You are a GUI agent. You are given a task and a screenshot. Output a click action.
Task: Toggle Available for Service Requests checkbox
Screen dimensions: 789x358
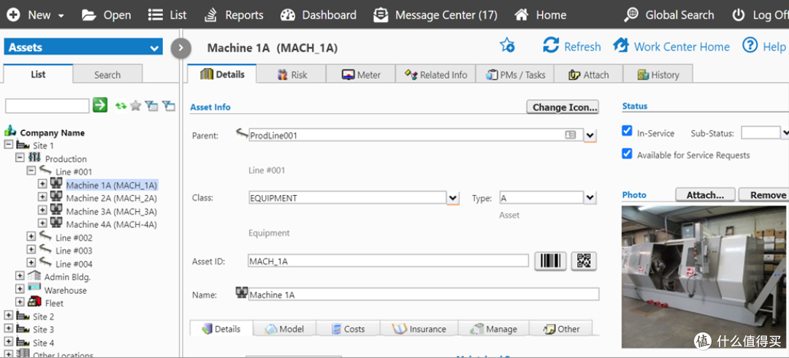point(627,154)
